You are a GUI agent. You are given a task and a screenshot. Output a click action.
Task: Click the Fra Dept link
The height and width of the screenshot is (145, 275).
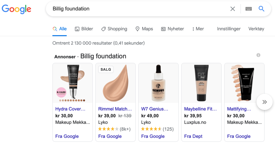pos(193,136)
